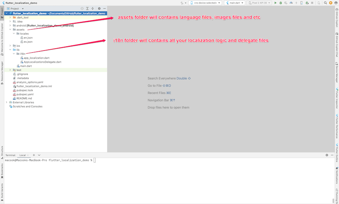Image resolution: width=339 pixels, height=204 pixels.
Task: Open Flutter Inspector side tab
Action: (x=337, y=98)
